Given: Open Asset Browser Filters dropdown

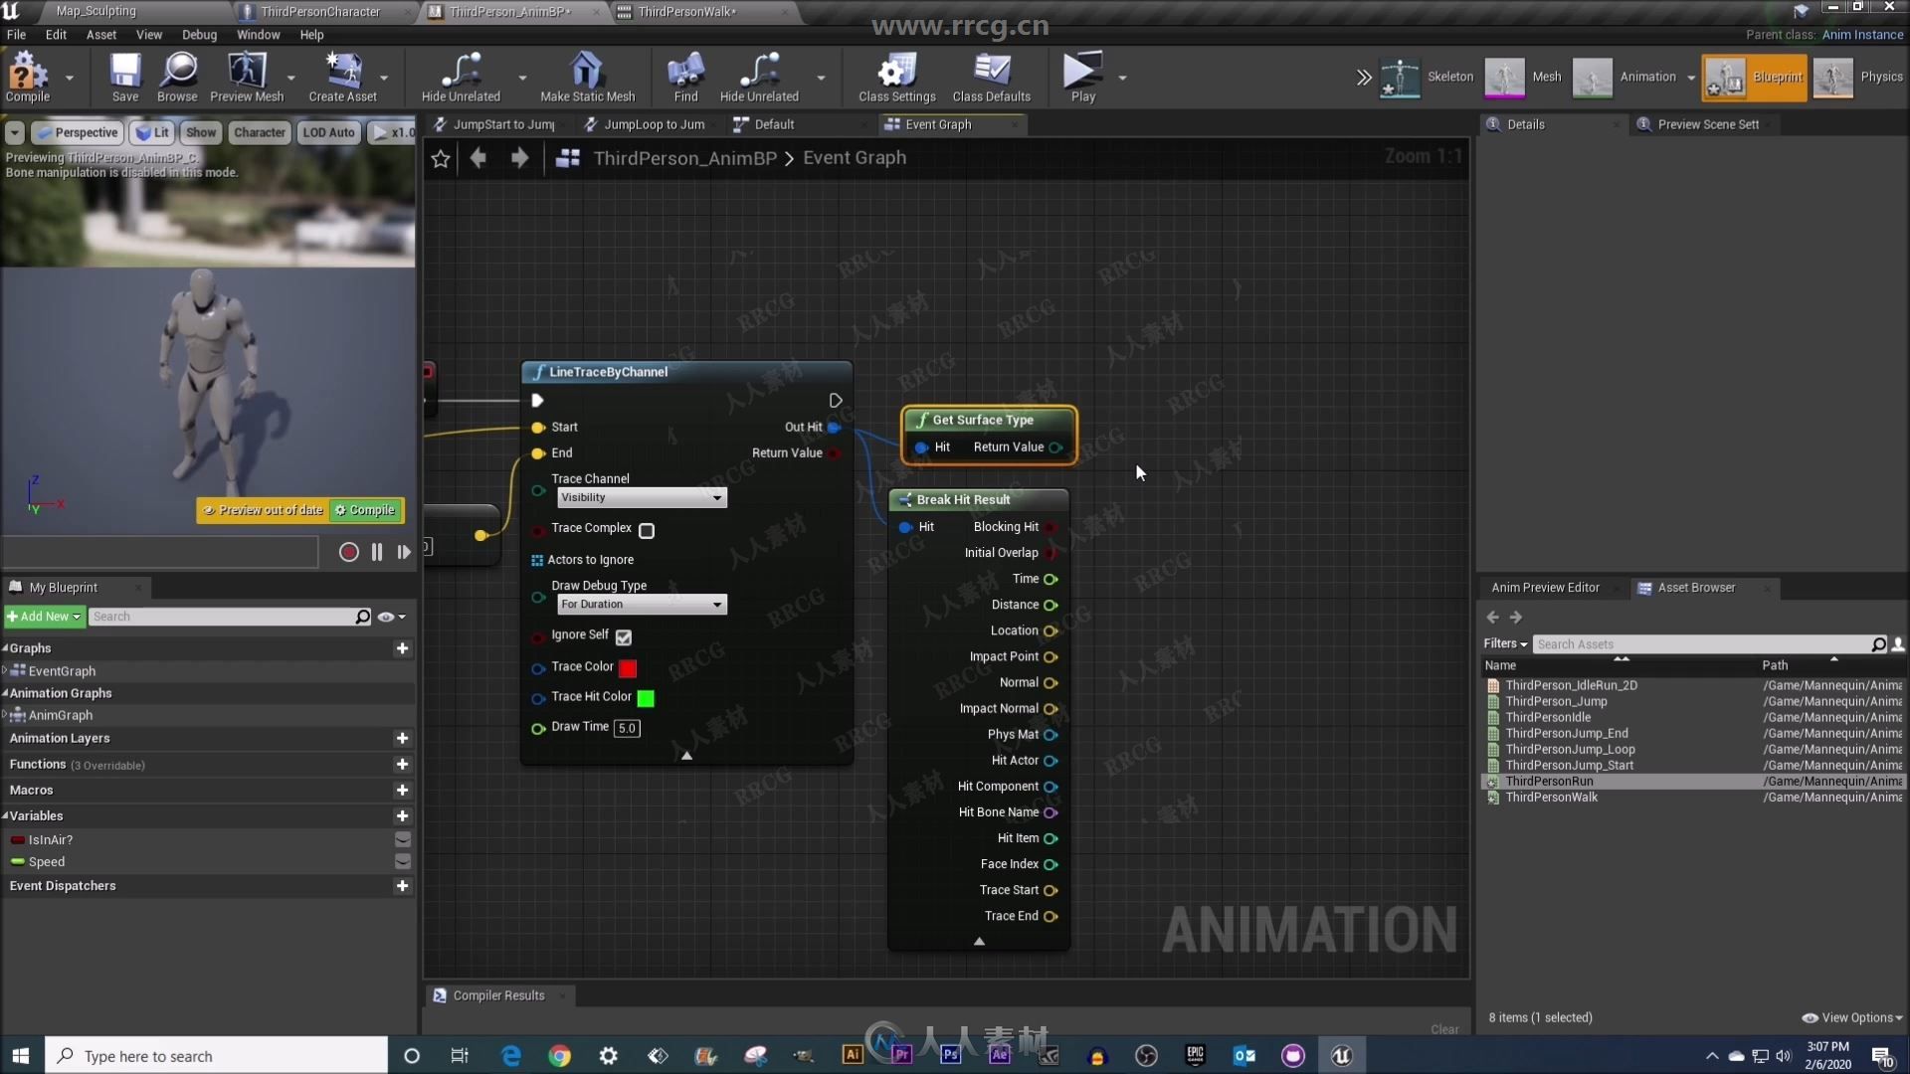Looking at the screenshot, I should click(1505, 644).
